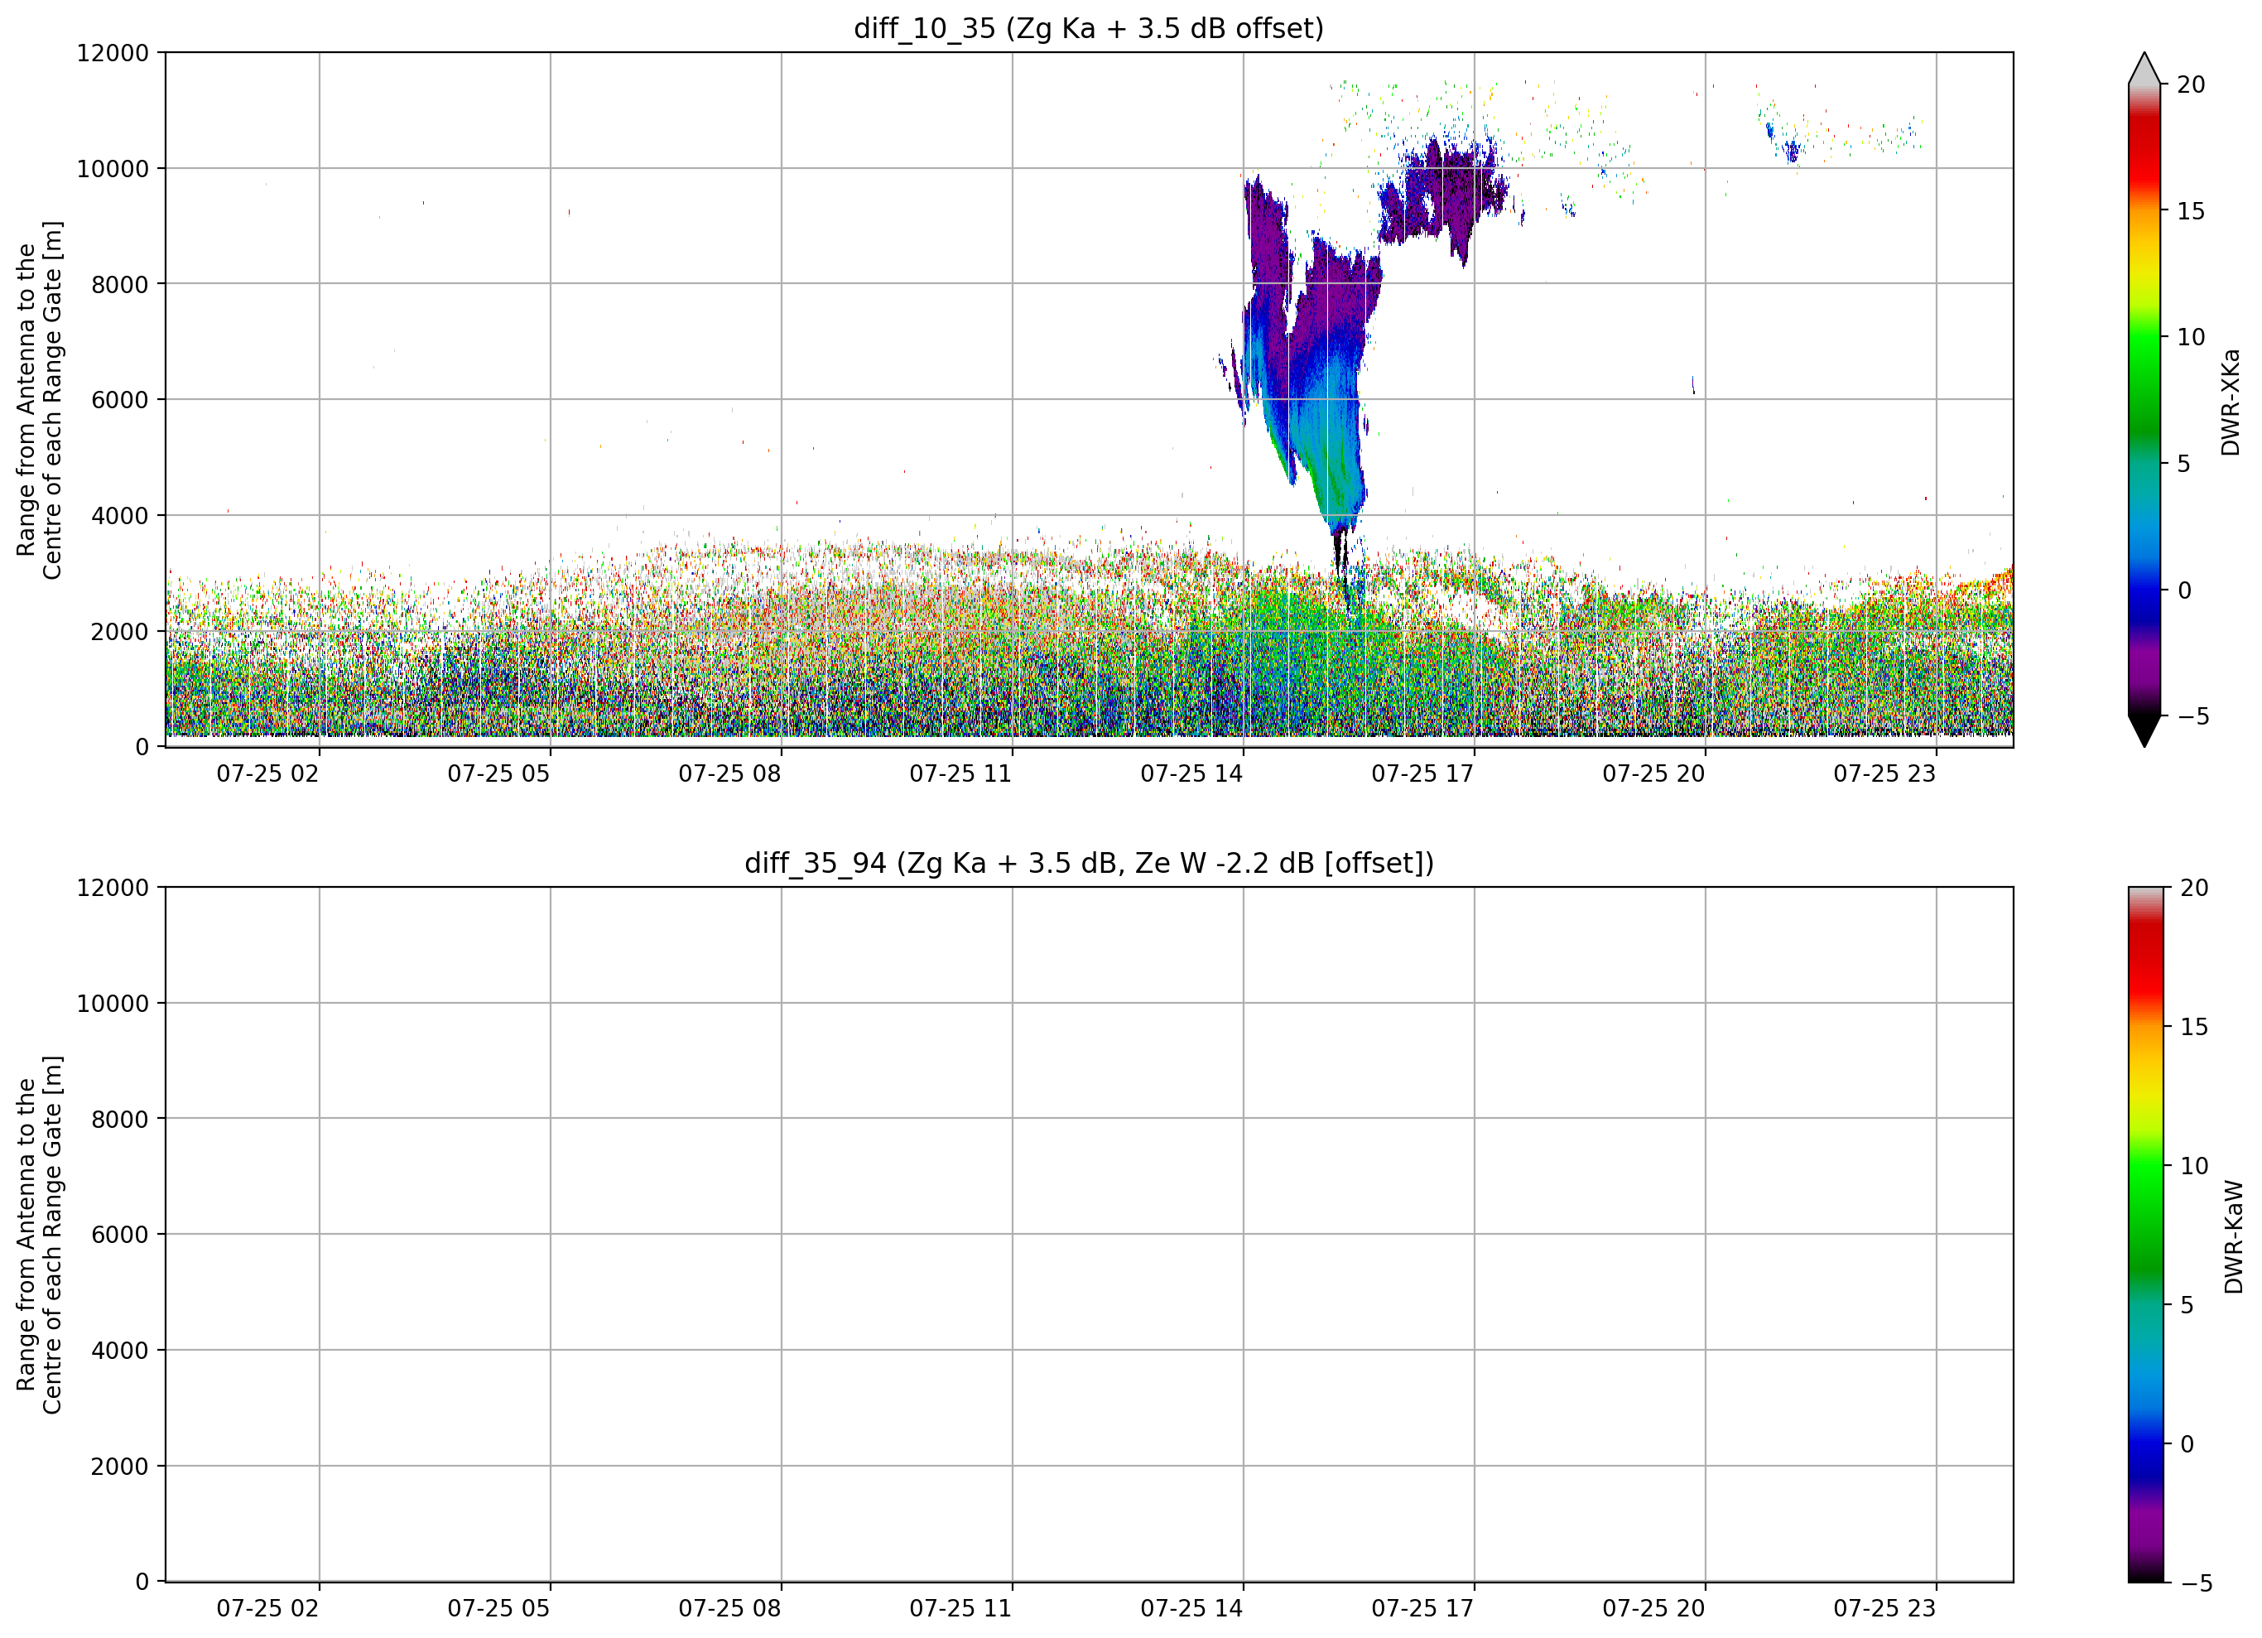Click the '6000' y-tick of the diff_10_35 plot
The image size is (2262, 1638).
120,400
